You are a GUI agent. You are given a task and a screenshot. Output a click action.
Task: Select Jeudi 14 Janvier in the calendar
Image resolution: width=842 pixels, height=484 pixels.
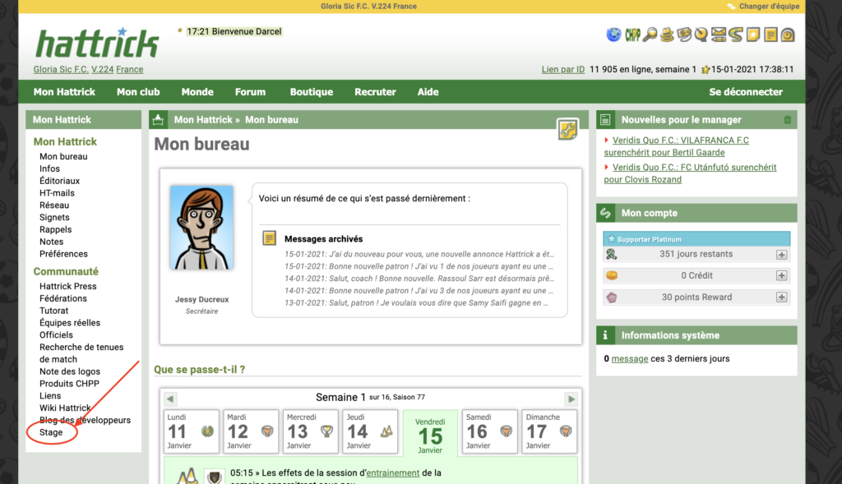[370, 432]
